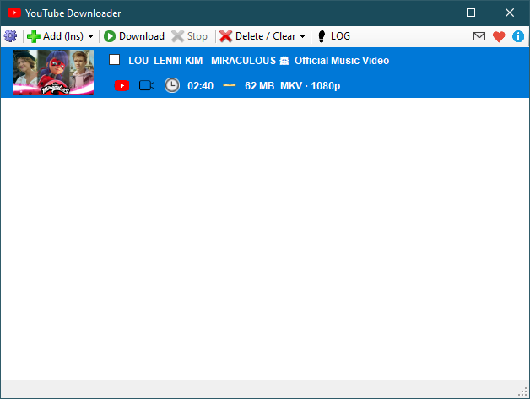This screenshot has width=530, height=399.
Task: Click the red X Delete icon
Action: [226, 36]
